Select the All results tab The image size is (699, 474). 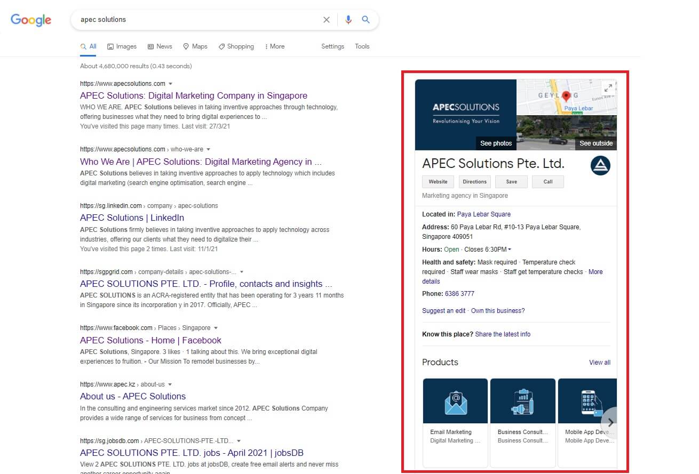(x=89, y=46)
